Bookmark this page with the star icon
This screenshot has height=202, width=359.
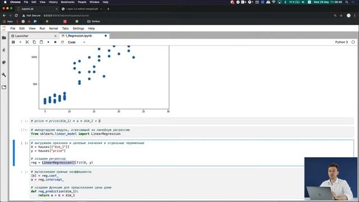341,16
